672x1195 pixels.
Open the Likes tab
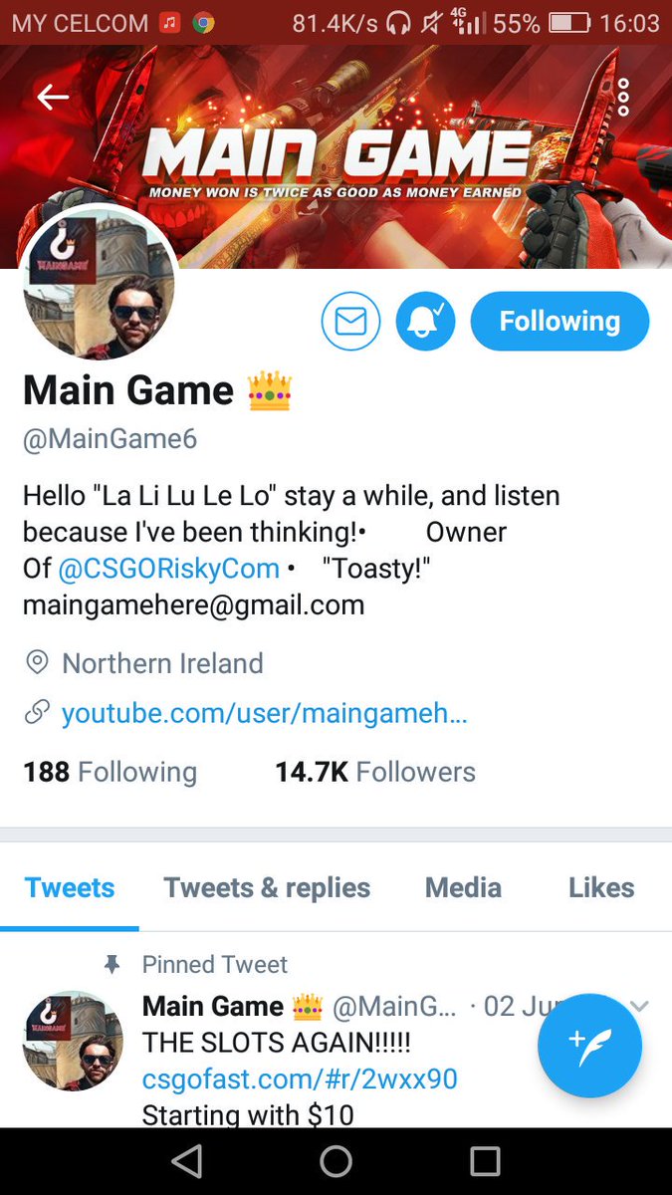pos(601,887)
